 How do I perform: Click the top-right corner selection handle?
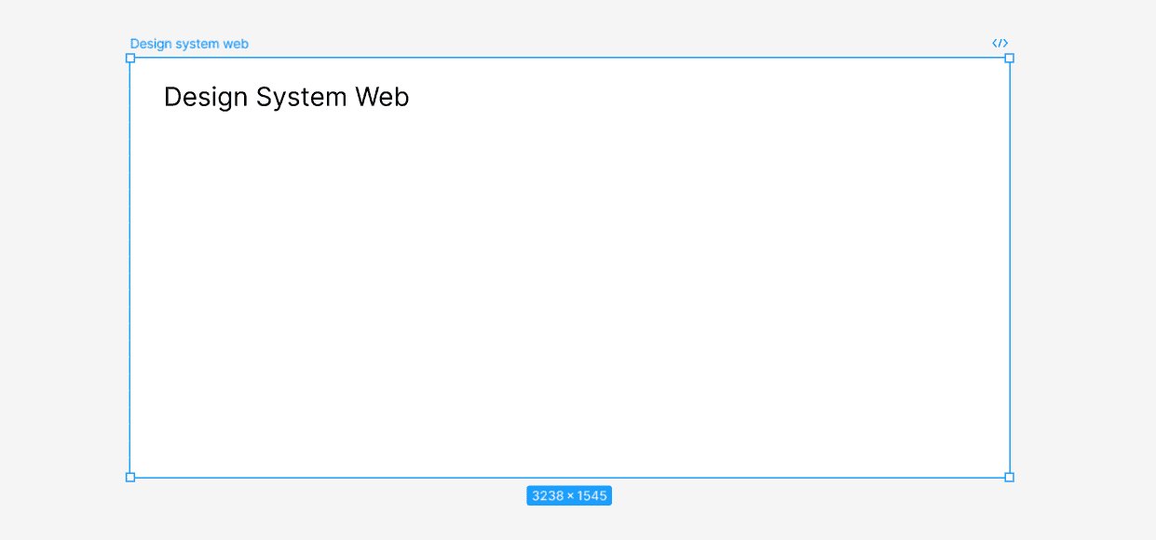tap(1009, 58)
